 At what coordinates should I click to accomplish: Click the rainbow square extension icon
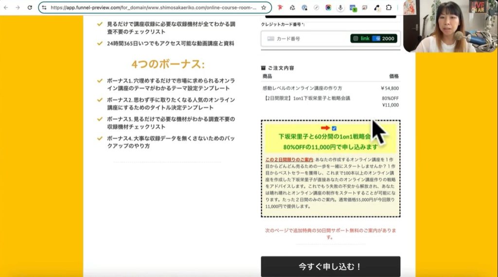click(329, 8)
